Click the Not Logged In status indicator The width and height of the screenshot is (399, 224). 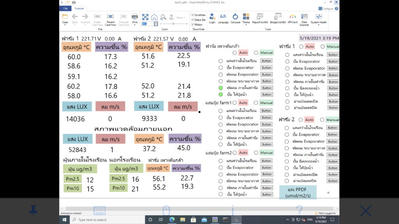tap(325, 213)
